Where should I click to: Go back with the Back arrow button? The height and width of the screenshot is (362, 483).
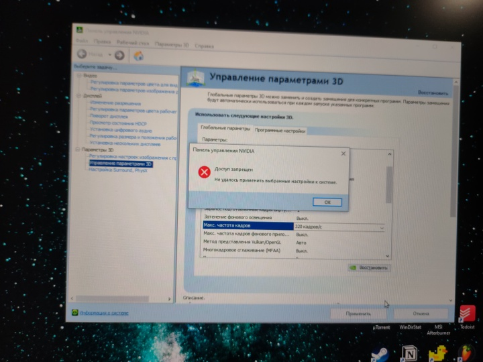click(x=82, y=54)
